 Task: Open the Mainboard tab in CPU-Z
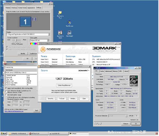(108, 71)
